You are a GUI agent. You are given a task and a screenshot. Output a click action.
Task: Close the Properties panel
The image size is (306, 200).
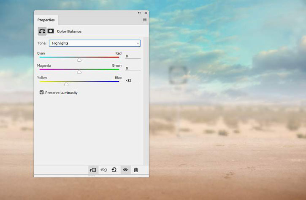point(146,13)
